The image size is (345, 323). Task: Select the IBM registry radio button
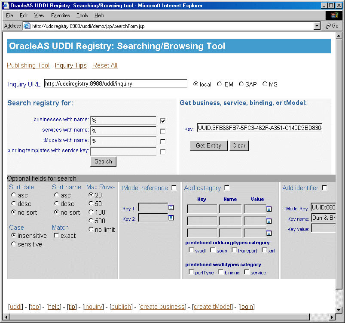(219, 84)
